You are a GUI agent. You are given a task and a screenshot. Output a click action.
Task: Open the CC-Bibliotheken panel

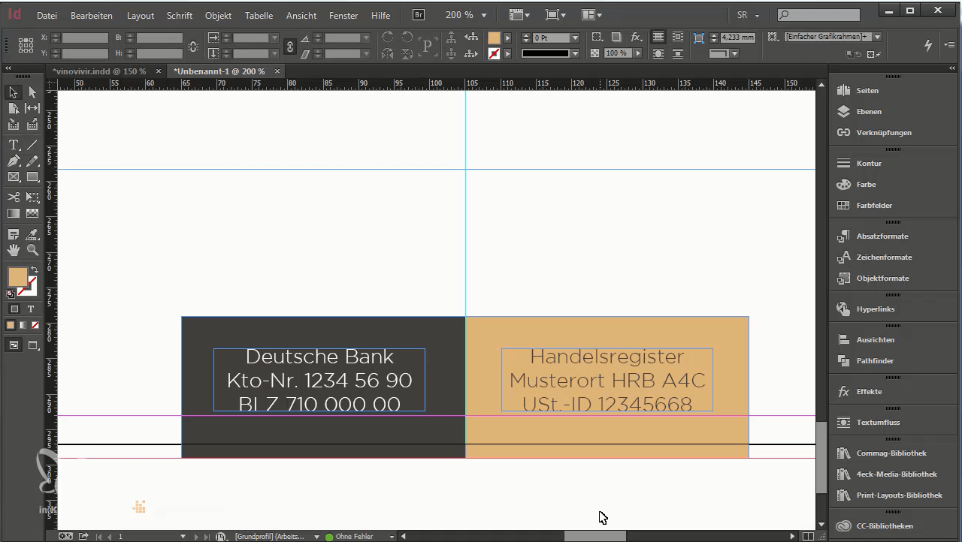pyautogui.click(x=885, y=525)
